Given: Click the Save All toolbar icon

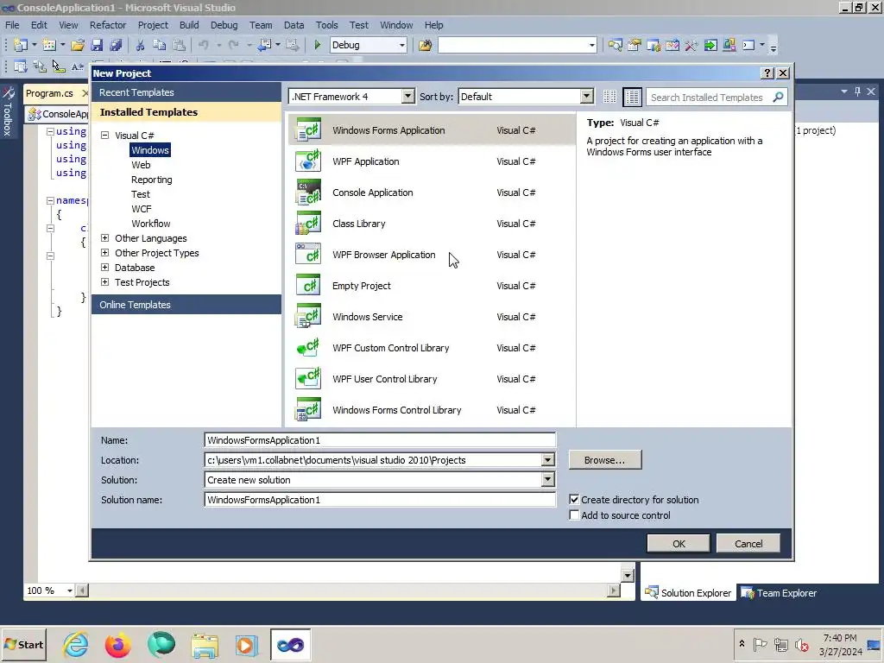Looking at the screenshot, I should (117, 45).
